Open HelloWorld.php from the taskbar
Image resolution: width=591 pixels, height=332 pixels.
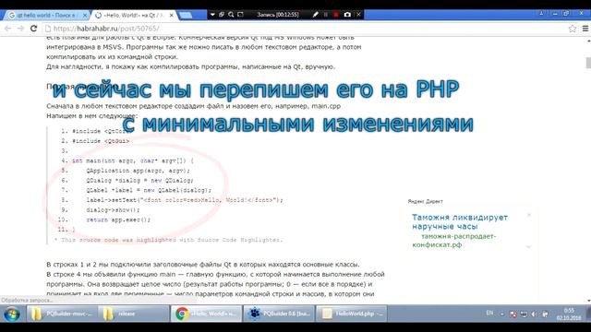click(x=351, y=314)
